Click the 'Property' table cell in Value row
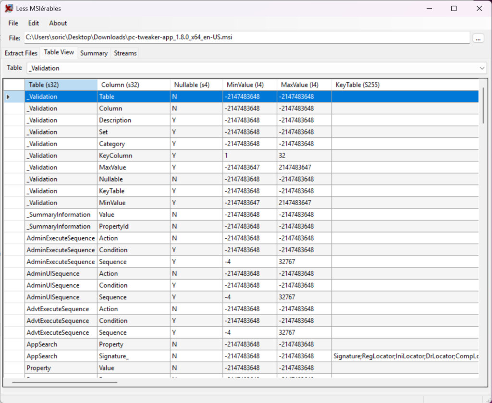This screenshot has height=403, width=492. (61, 368)
